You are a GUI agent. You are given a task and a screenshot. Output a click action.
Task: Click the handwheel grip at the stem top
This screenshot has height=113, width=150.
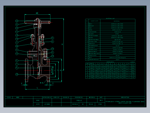tap(37, 22)
